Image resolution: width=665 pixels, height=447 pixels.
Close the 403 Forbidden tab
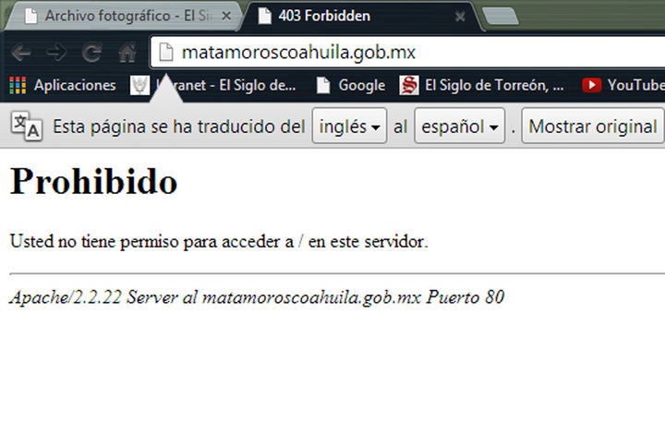[460, 17]
